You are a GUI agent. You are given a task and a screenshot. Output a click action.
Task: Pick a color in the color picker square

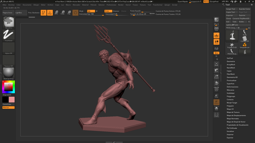8,87
